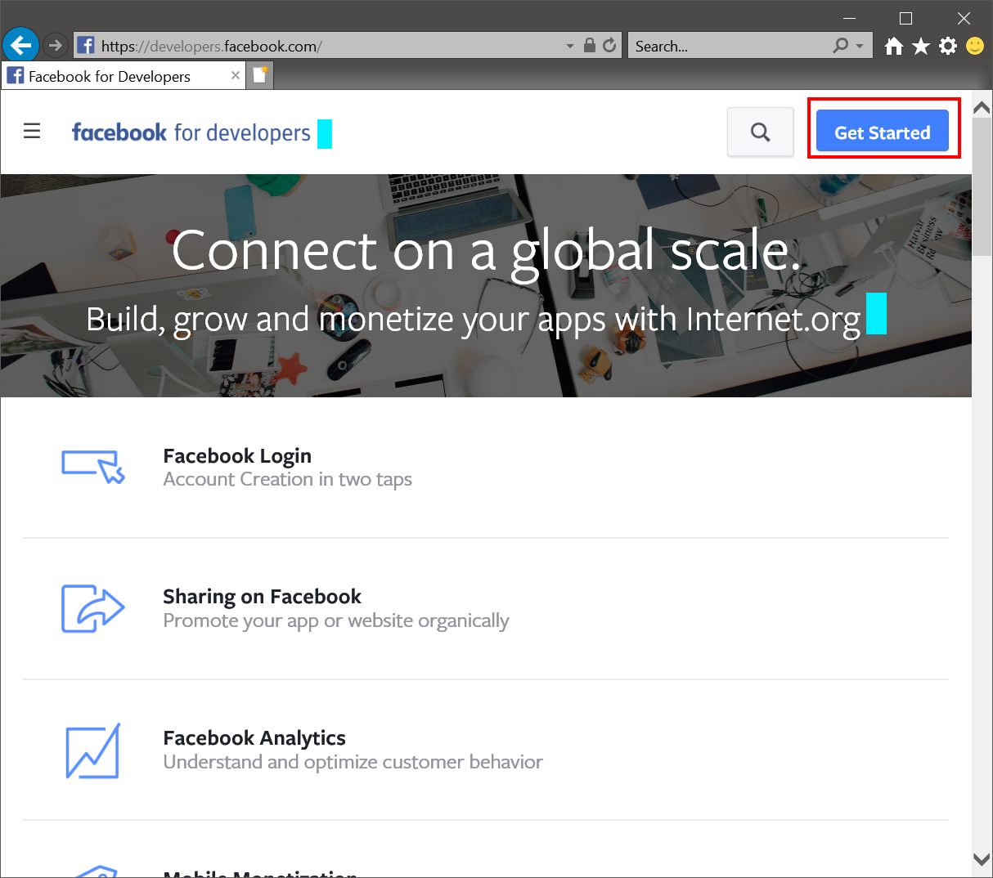993x878 pixels.
Task: Click the Sharing on Facebook arrow icon
Action: 93,608
